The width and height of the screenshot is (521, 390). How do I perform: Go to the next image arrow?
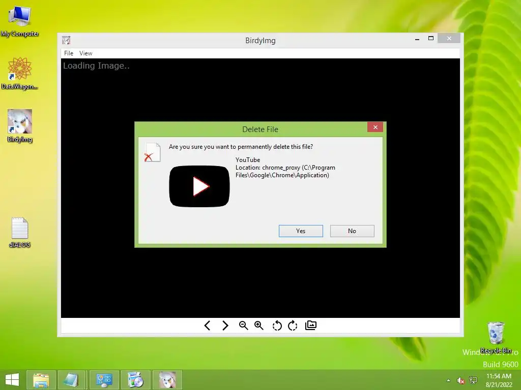[225, 326]
